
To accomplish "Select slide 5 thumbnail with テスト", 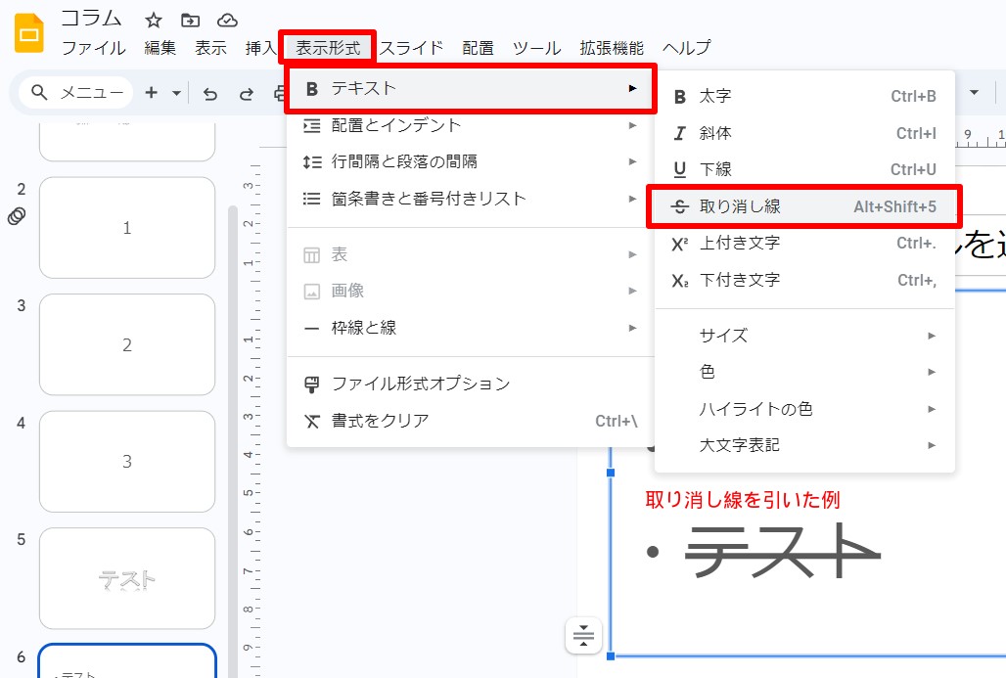I will click(x=127, y=578).
